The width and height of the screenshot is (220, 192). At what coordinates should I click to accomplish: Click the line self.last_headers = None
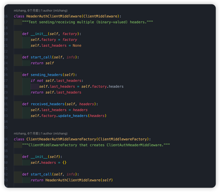56,45
